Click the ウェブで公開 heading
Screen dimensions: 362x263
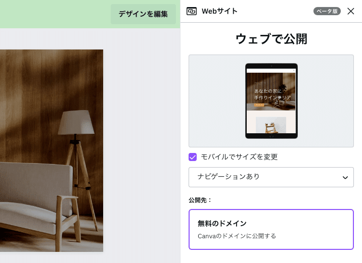coord(271,39)
